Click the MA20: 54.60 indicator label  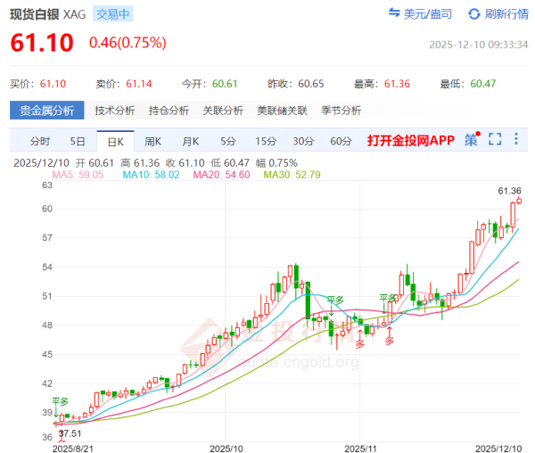(x=222, y=175)
